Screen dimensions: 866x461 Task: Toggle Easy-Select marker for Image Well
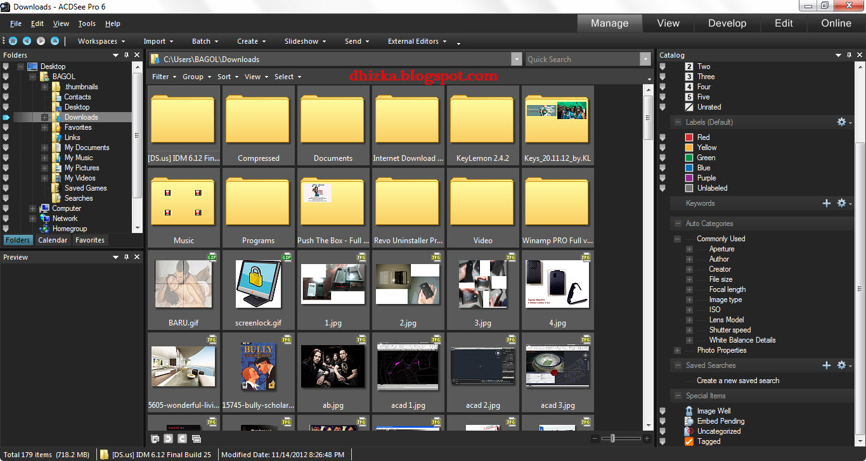(x=663, y=411)
